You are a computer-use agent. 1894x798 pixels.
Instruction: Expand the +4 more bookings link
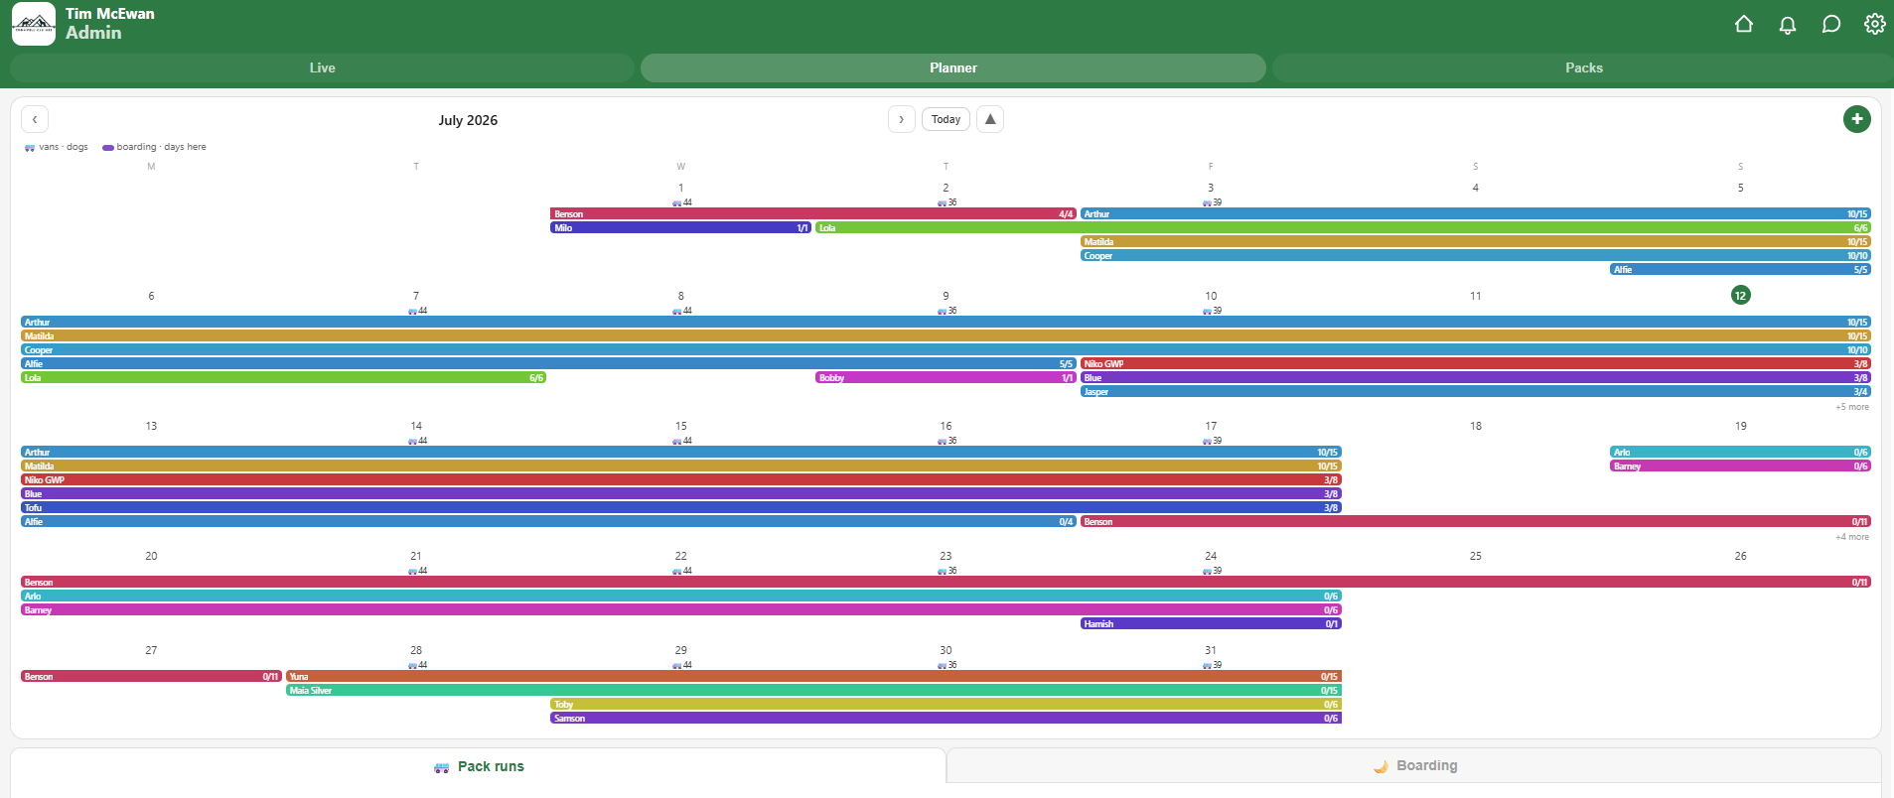[x=1851, y=537]
